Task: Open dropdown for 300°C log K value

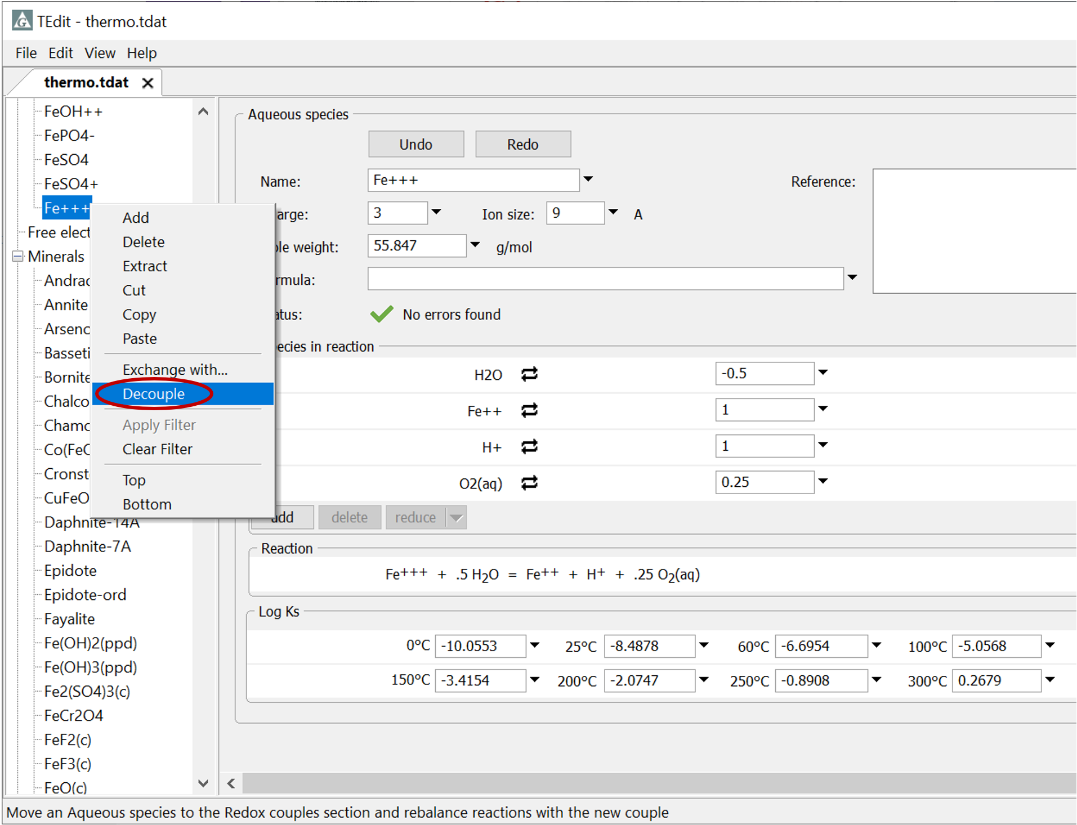Action: (1050, 680)
